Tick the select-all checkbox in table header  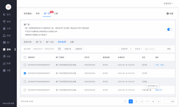(25, 57)
